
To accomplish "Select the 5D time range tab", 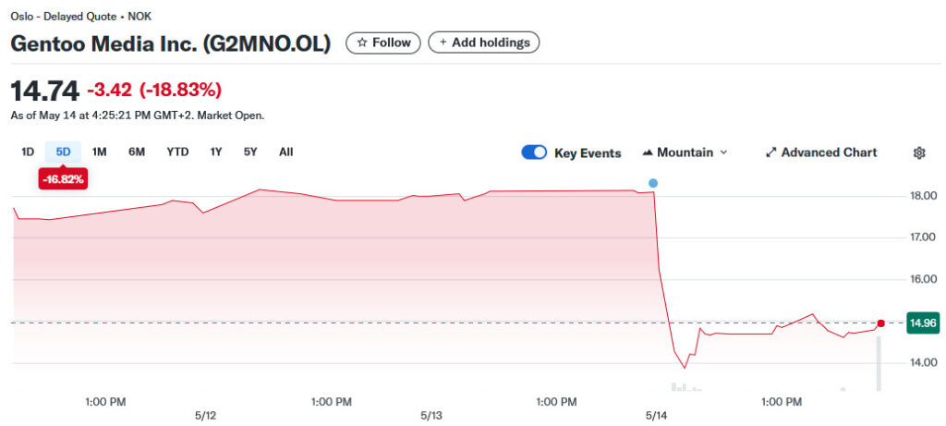I will point(63,152).
